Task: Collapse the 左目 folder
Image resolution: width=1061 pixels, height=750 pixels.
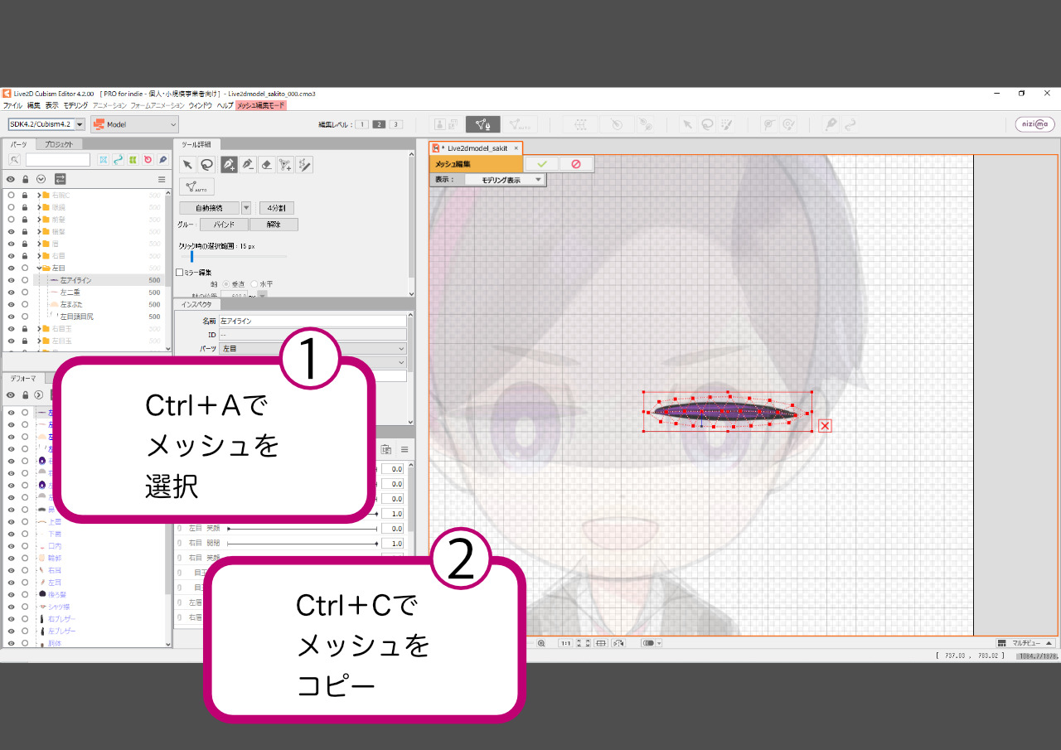Action: click(39, 269)
